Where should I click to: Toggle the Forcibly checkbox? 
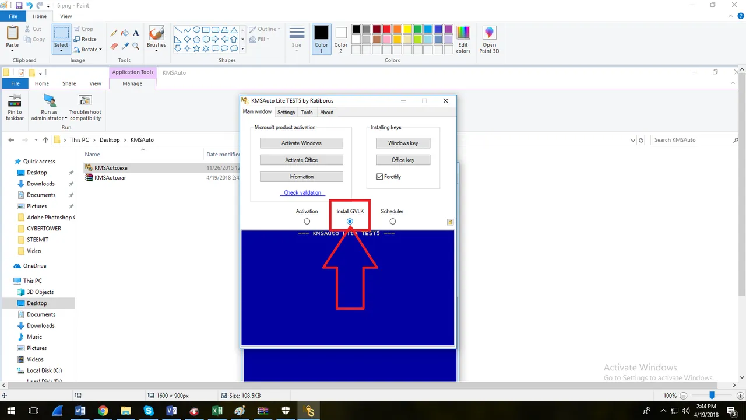tap(380, 177)
